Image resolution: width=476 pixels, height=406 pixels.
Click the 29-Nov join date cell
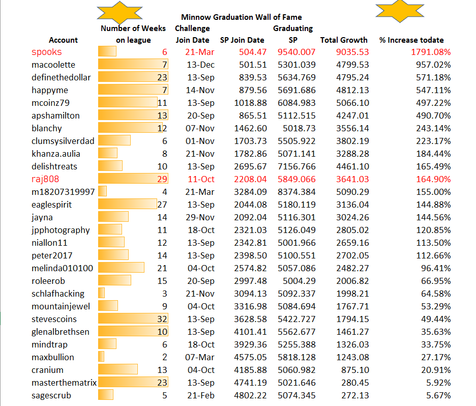(x=200, y=217)
